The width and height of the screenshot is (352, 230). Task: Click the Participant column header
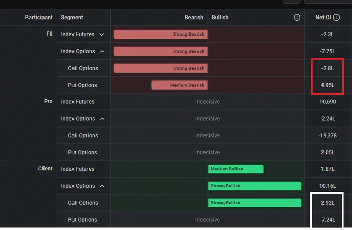(39, 17)
